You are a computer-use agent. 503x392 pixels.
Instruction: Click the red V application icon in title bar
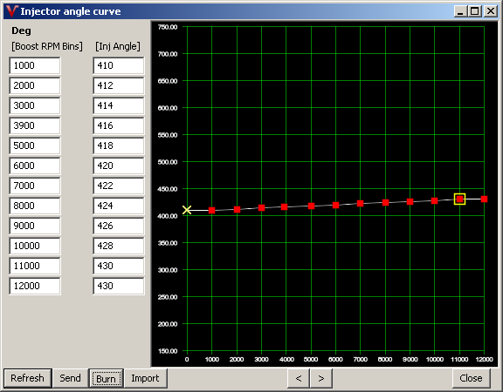[x=11, y=11]
